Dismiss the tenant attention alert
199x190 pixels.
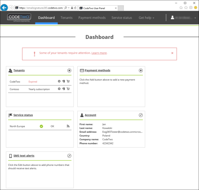(x=172, y=53)
